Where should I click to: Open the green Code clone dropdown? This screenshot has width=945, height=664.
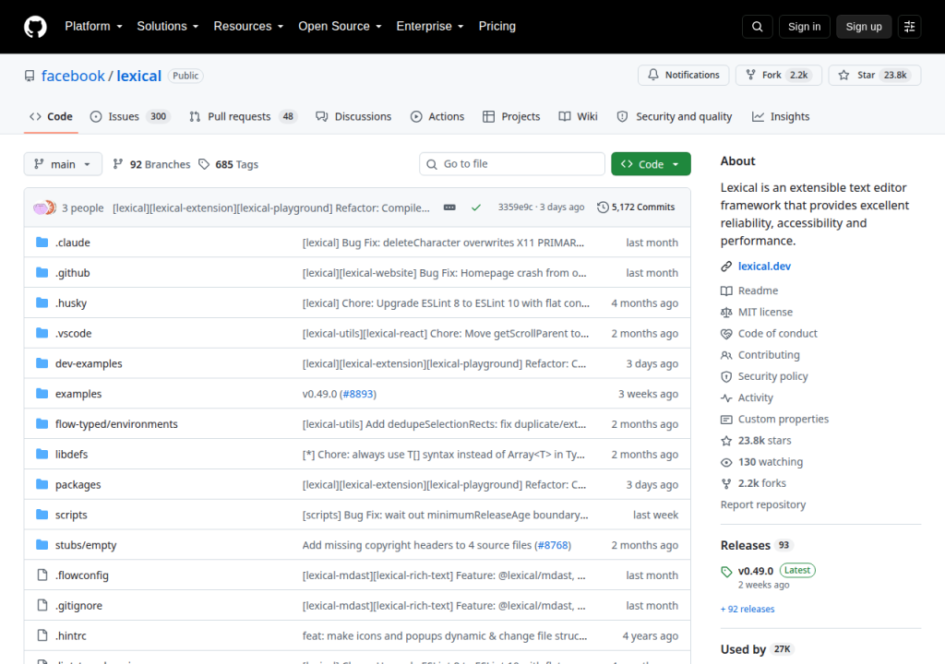click(x=651, y=164)
